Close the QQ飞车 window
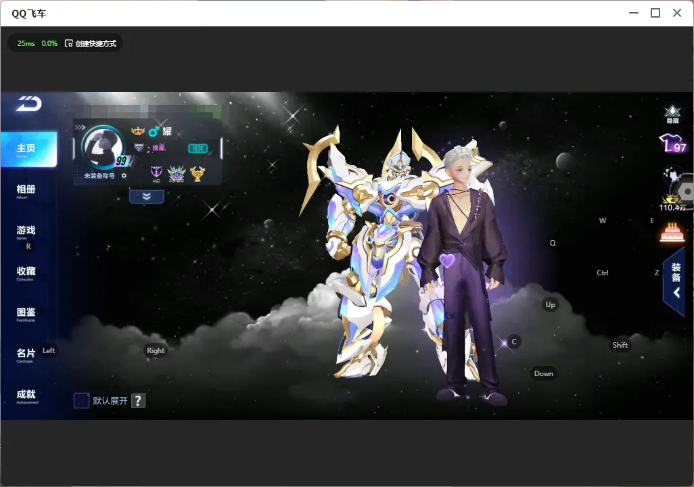 (677, 13)
